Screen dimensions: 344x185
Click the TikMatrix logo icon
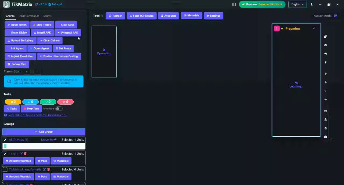6,4
